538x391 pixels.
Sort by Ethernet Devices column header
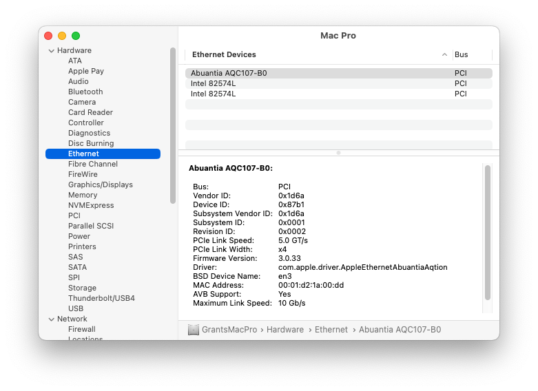(224, 54)
